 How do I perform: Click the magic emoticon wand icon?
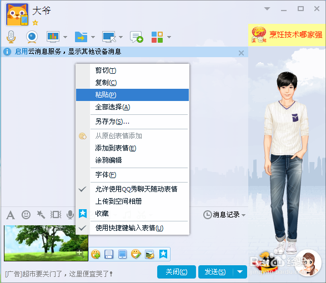coord(41,214)
